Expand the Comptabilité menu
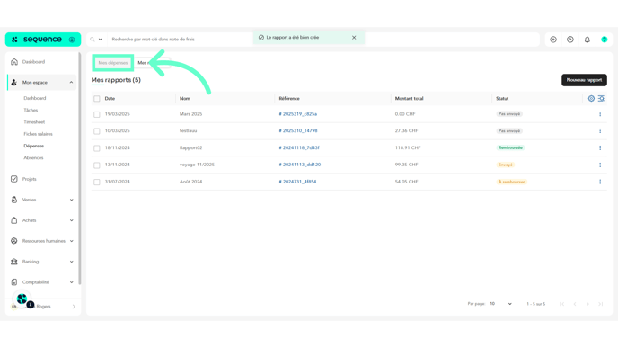The image size is (618, 348). [x=71, y=282]
